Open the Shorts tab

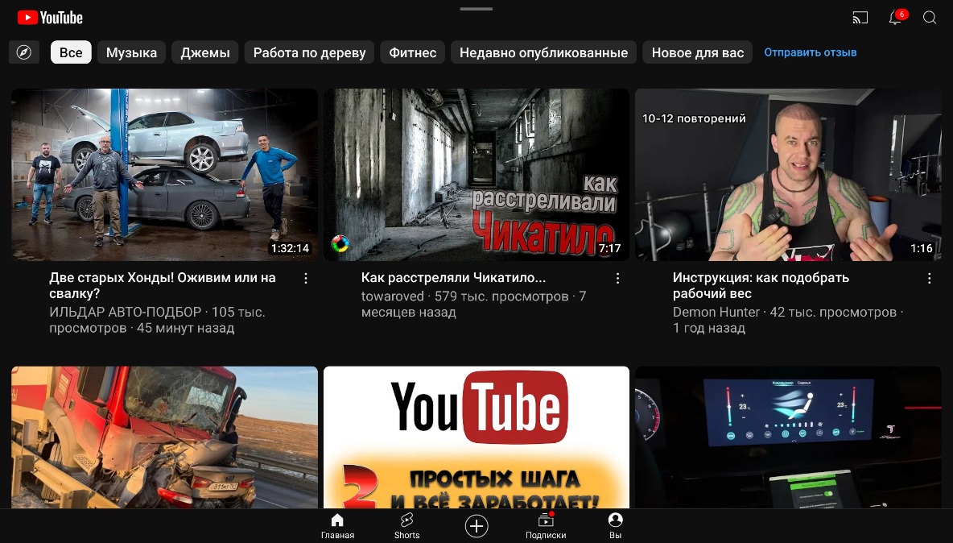[x=406, y=526]
